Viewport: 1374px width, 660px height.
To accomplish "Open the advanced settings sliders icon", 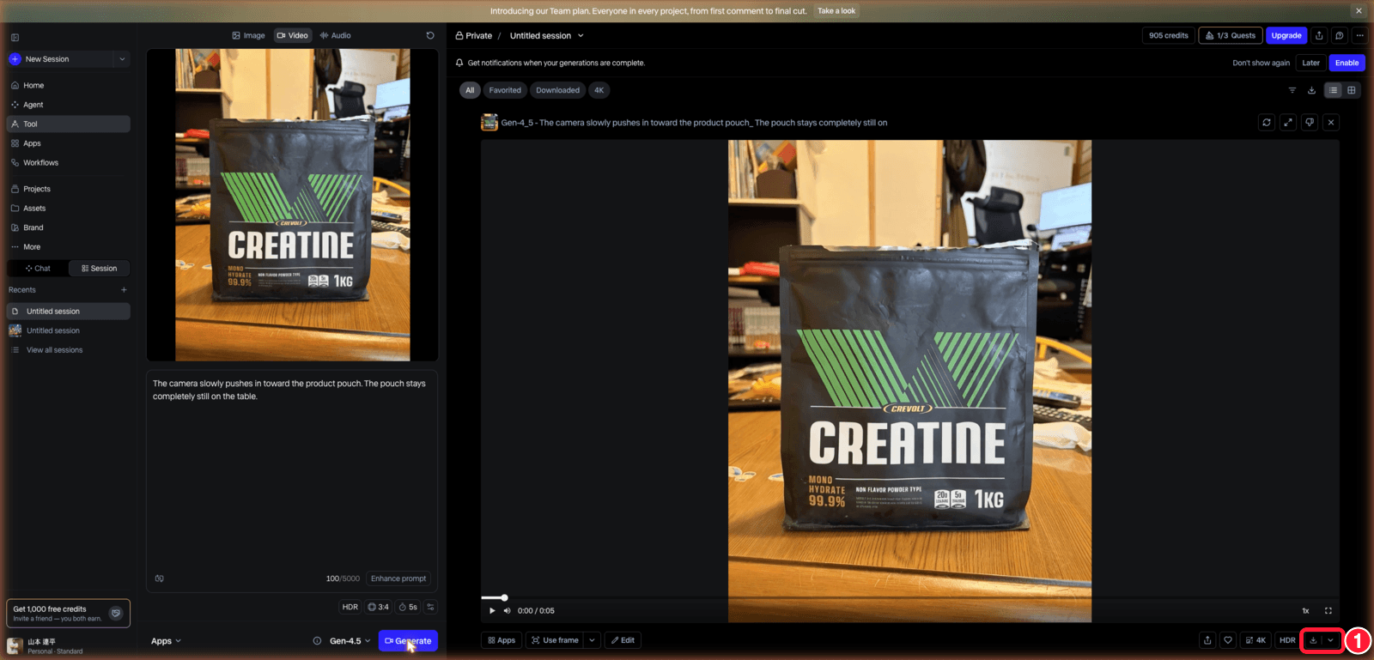I will click(x=430, y=607).
